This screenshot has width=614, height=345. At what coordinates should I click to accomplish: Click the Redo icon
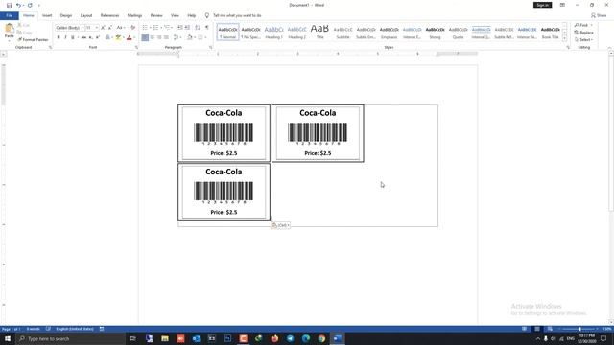tap(30, 5)
